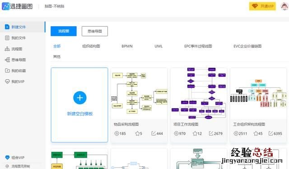Select the 组织结构图 category filter
This screenshot has width=289, height=169.
(x=91, y=46)
